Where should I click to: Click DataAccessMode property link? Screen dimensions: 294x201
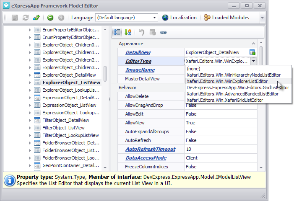tap(146, 158)
